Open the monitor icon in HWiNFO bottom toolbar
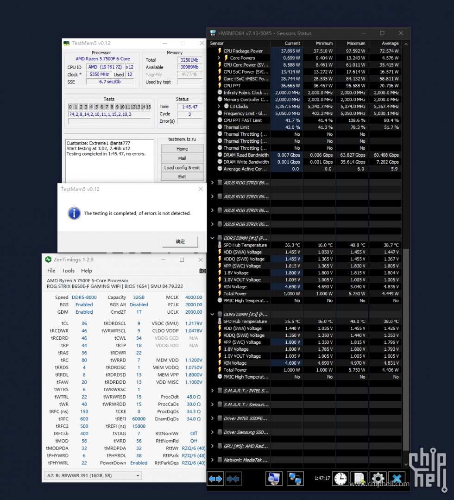The height and width of the screenshot is (500, 454). (274, 479)
